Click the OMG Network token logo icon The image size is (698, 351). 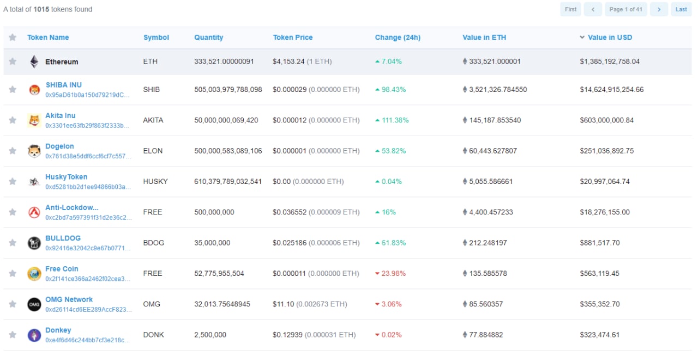[34, 304]
